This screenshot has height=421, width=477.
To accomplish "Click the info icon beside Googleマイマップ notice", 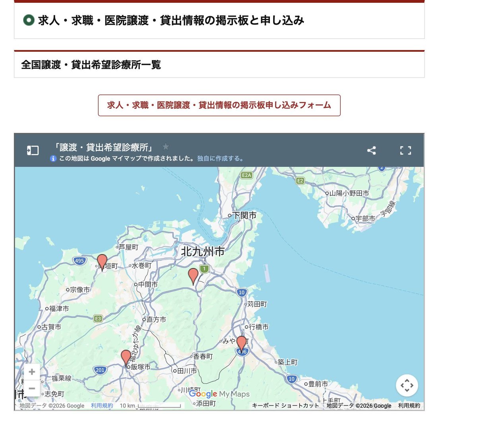I will click(53, 159).
